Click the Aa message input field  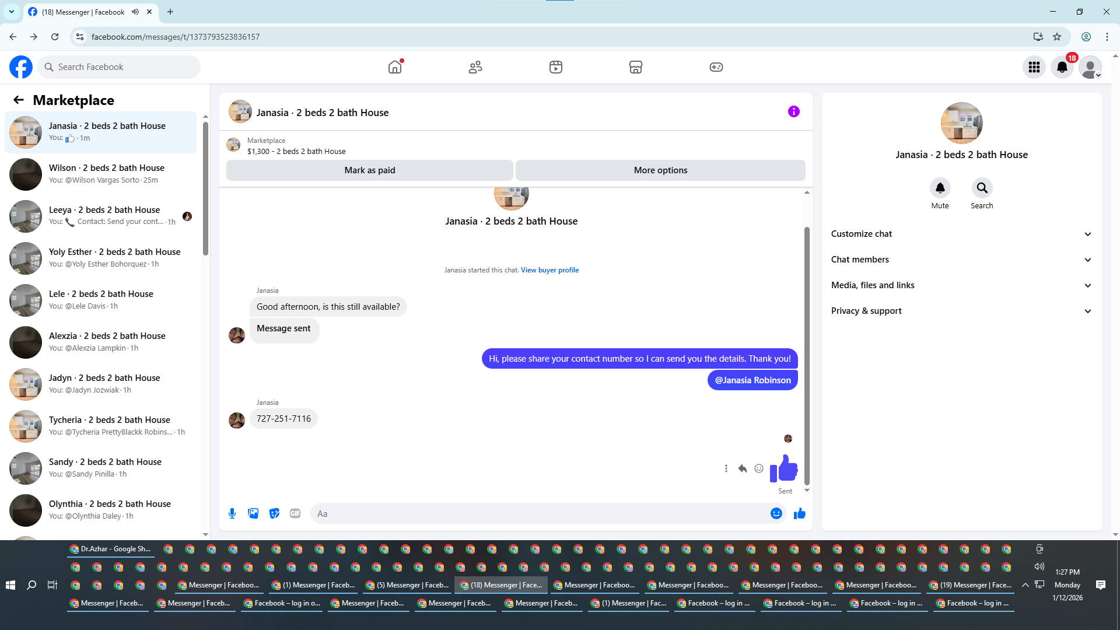(537, 513)
